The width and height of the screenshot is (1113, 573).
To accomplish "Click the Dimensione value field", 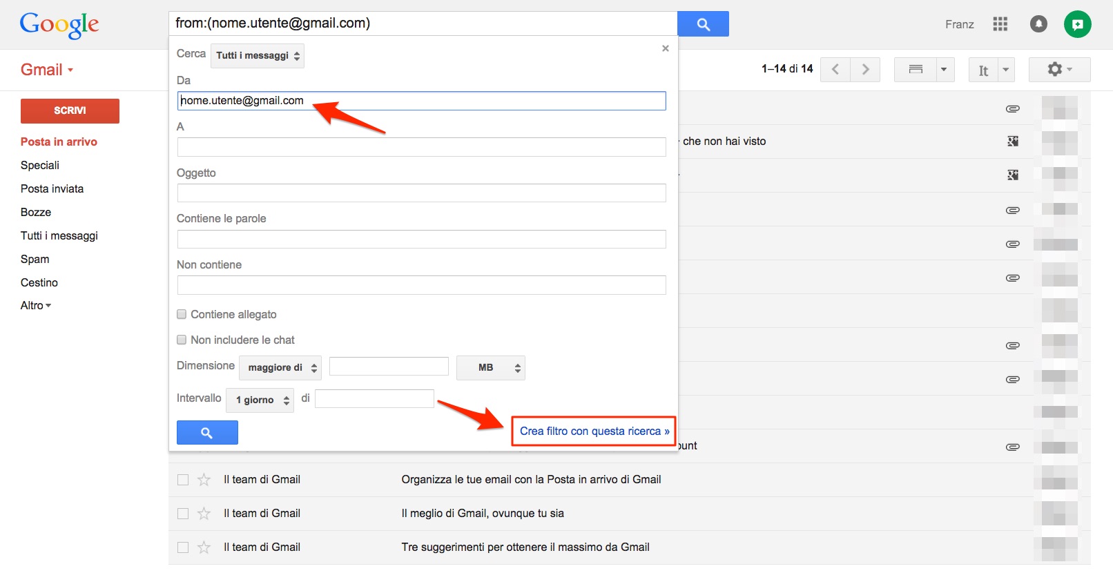I will click(389, 366).
